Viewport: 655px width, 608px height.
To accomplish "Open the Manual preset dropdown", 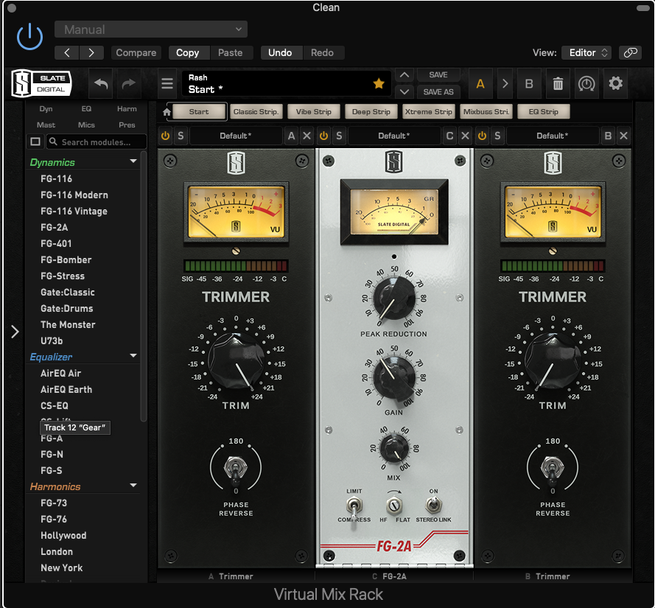I will tap(151, 29).
